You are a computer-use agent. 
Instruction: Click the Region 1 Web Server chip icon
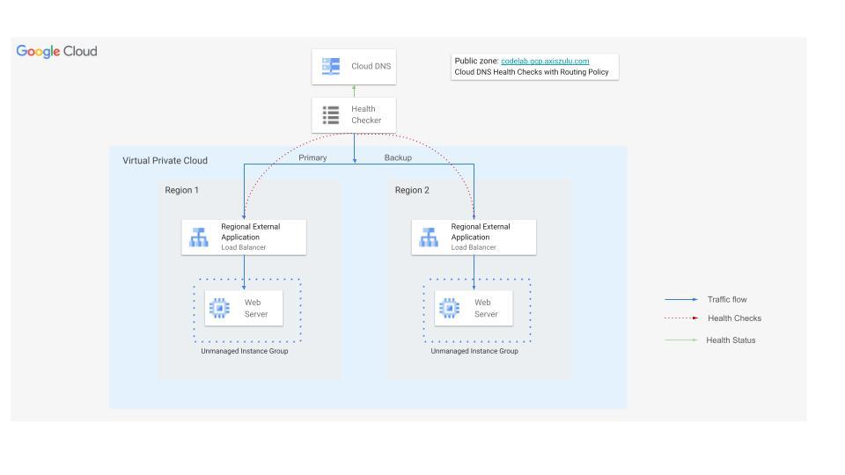[x=221, y=308]
